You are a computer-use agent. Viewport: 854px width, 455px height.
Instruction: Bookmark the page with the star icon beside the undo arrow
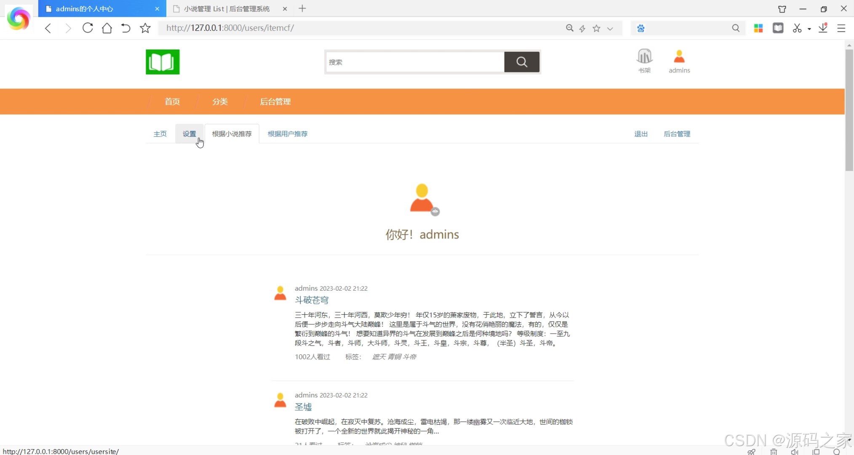tap(145, 28)
